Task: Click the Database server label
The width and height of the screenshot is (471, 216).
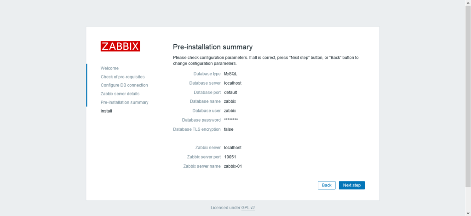Action: tap(205, 83)
